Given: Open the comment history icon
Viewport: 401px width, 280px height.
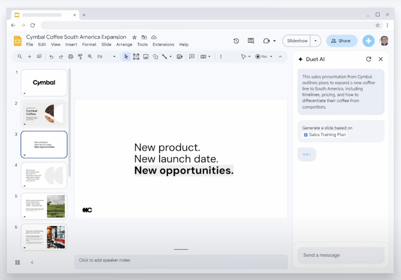Looking at the screenshot, I should pyautogui.click(x=251, y=41).
